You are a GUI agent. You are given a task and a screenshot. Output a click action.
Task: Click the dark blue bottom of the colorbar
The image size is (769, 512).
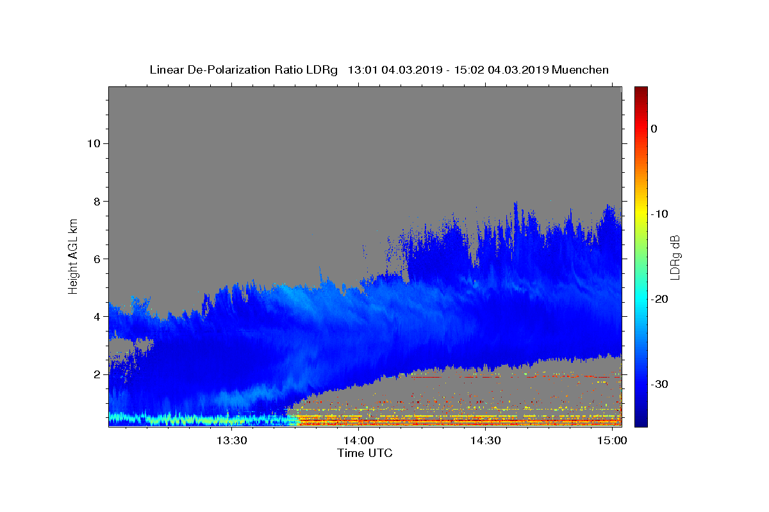(641, 422)
